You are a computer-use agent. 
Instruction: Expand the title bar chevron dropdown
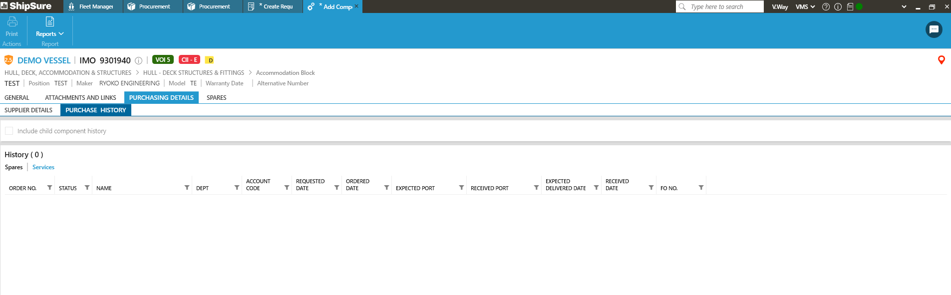point(904,7)
